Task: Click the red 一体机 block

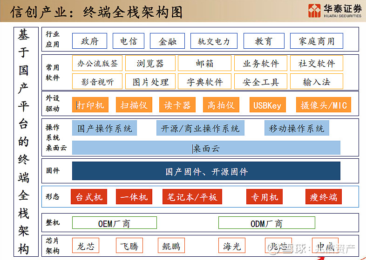Action: pyautogui.click(x=134, y=197)
